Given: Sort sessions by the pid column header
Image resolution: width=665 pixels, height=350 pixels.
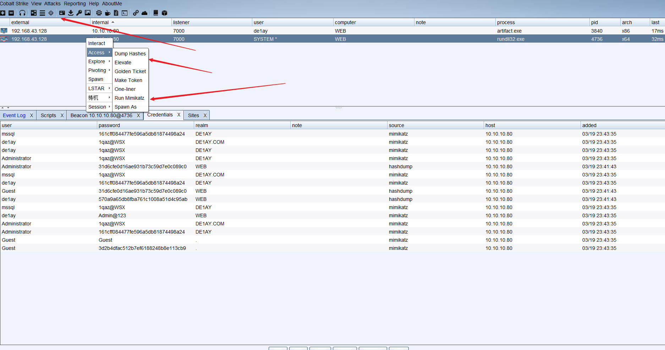Looking at the screenshot, I should tap(605, 22).
